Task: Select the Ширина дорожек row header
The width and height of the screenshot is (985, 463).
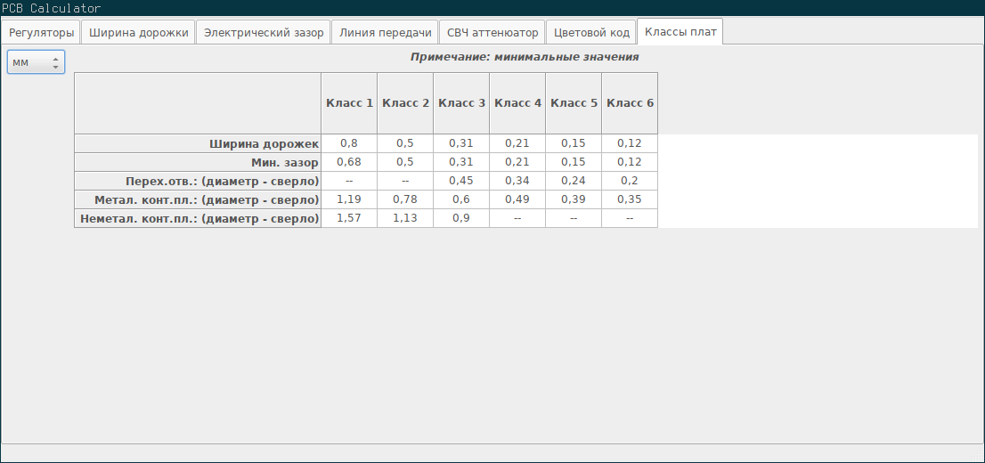Action: [x=198, y=143]
